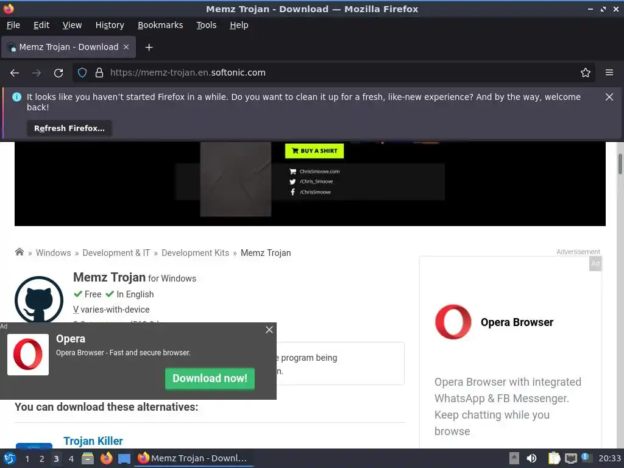This screenshot has width=624, height=468.
Task: Open the Firefox hamburger application menu
Action: [x=609, y=73]
